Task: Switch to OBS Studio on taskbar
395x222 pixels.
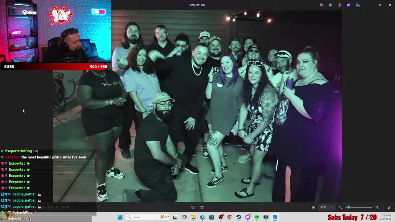Action: 221,217
